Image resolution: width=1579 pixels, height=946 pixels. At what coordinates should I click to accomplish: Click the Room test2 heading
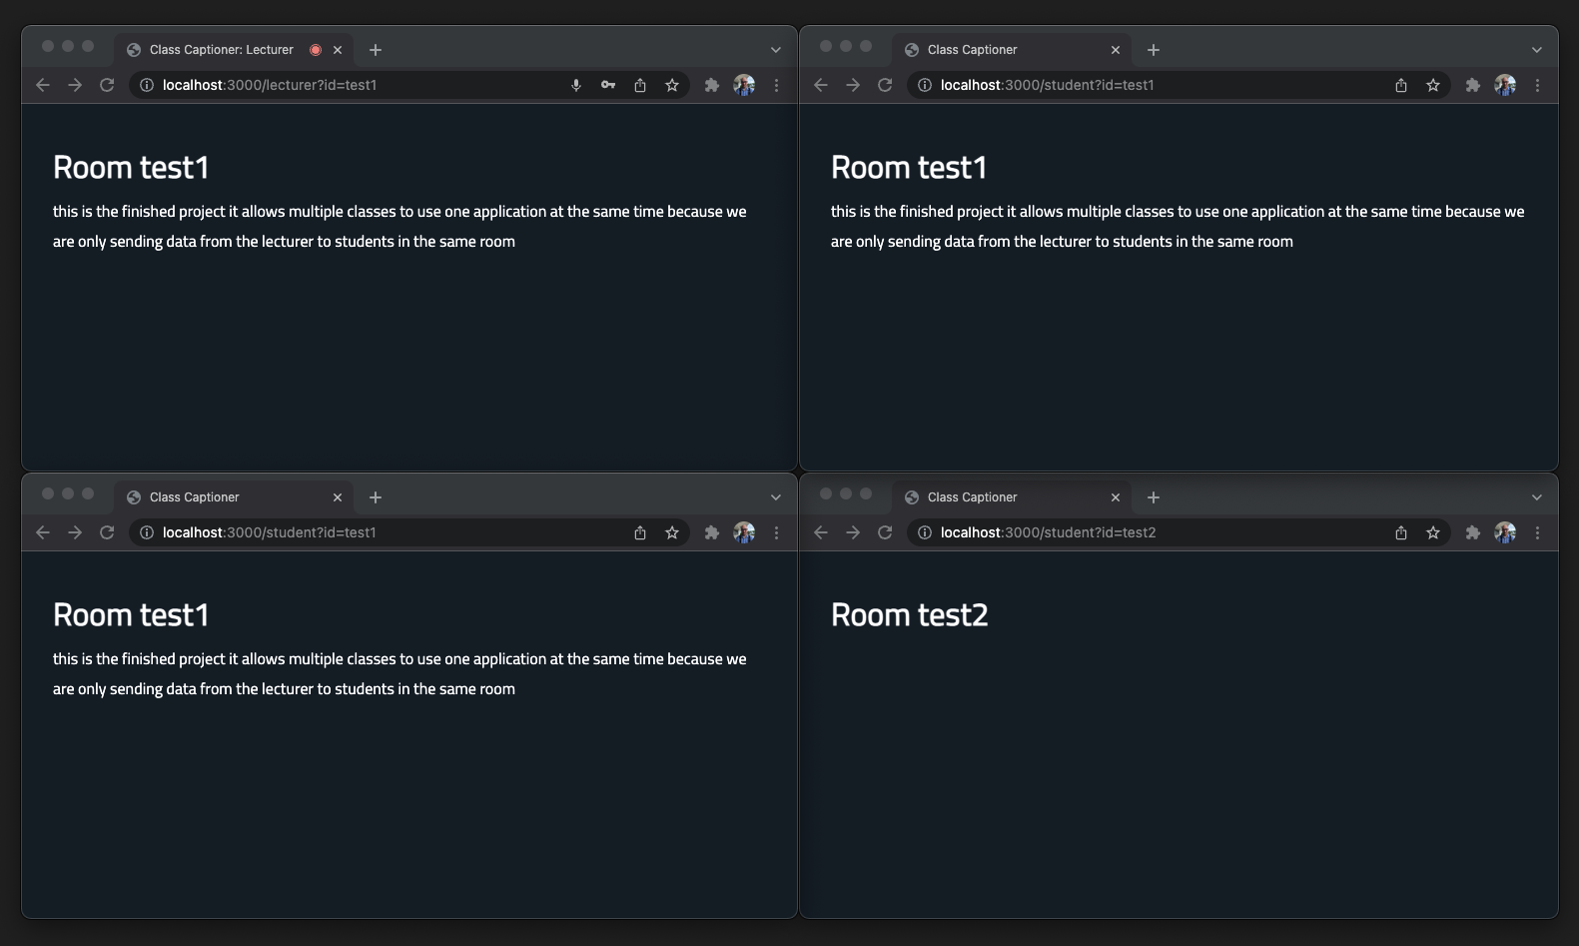(910, 615)
